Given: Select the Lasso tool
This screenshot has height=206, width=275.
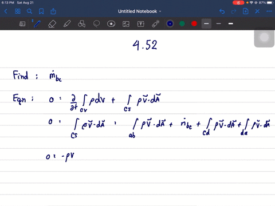Looking at the screenshot, I should tap(96, 24).
